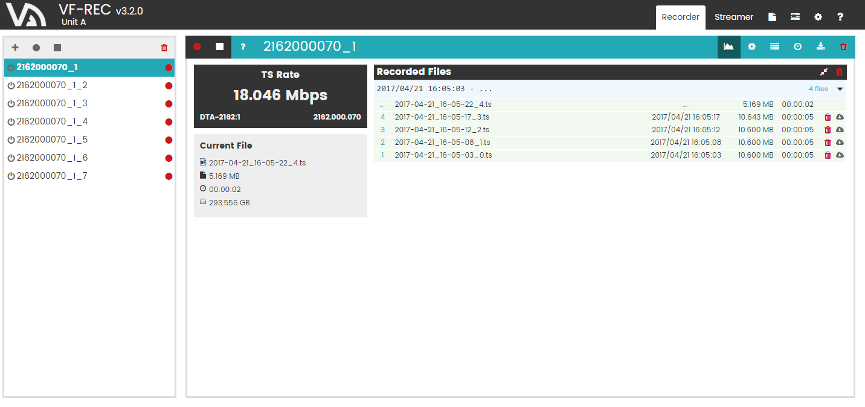
Task: Click file name 2017-04-21_16-05-08_1.ts
Action: (442, 143)
